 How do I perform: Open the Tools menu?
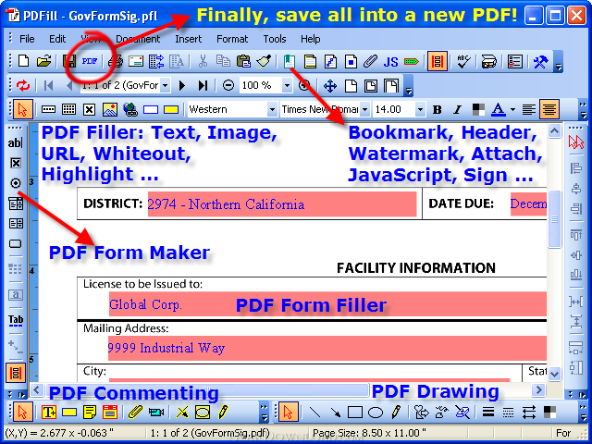click(275, 39)
